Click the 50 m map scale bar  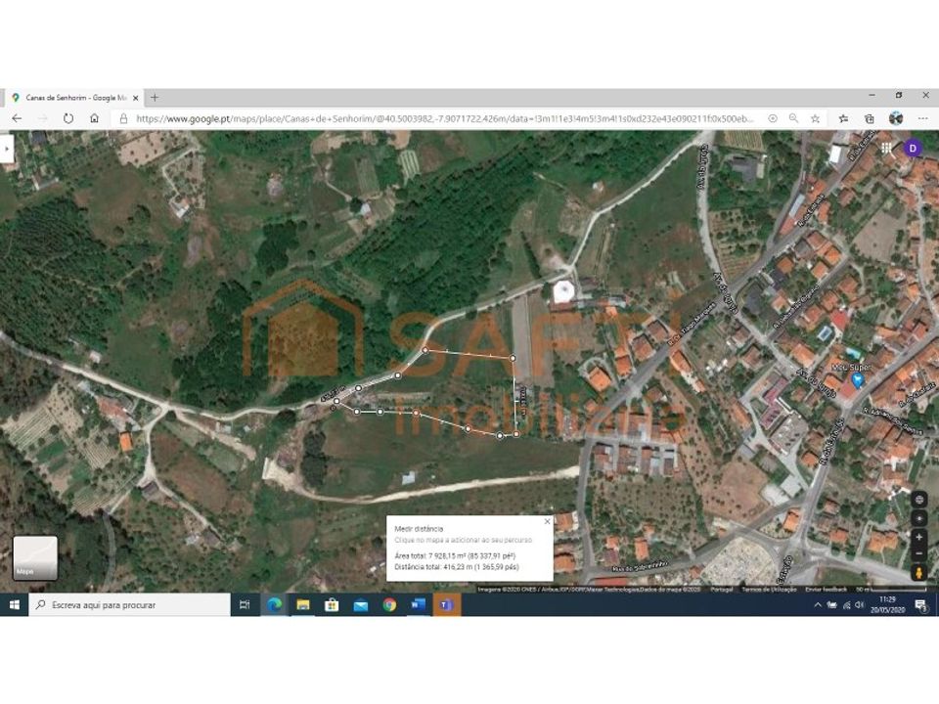pos(893,590)
